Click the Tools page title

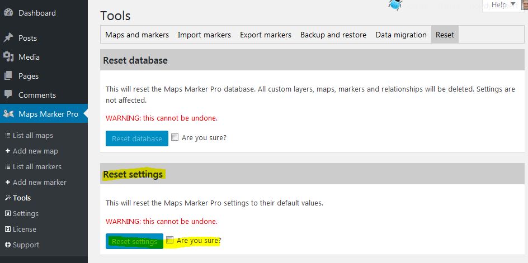[115, 16]
